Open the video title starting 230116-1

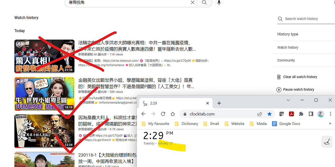click(107, 158)
